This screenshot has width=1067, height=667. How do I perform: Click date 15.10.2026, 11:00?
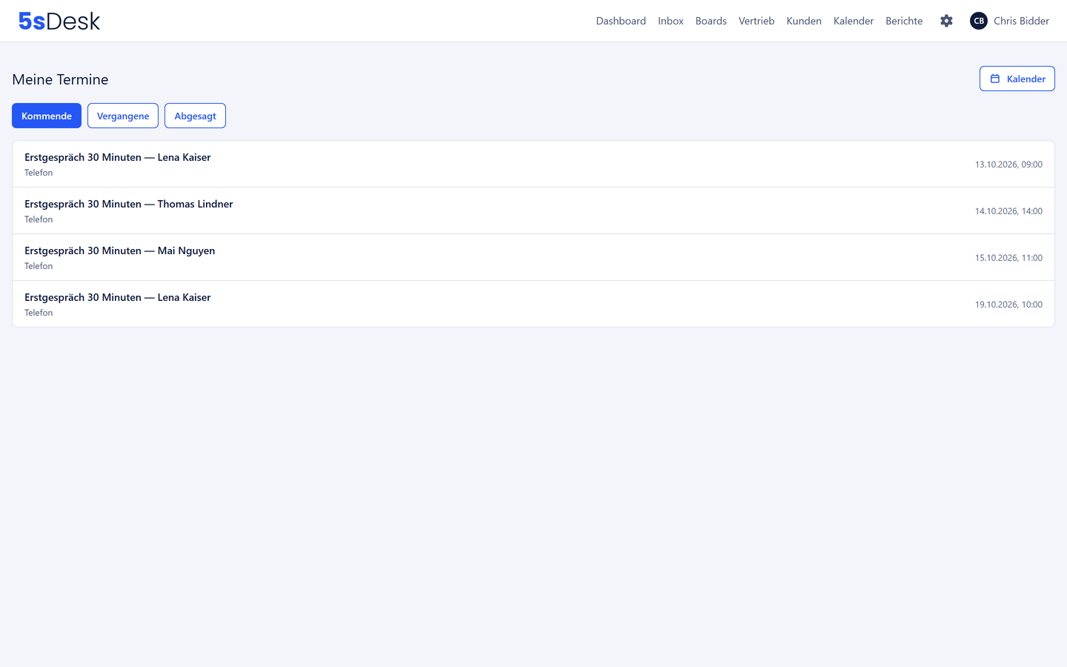(x=1008, y=258)
